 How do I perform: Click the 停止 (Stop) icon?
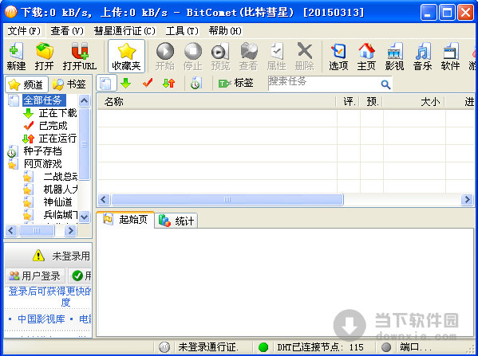[192, 57]
